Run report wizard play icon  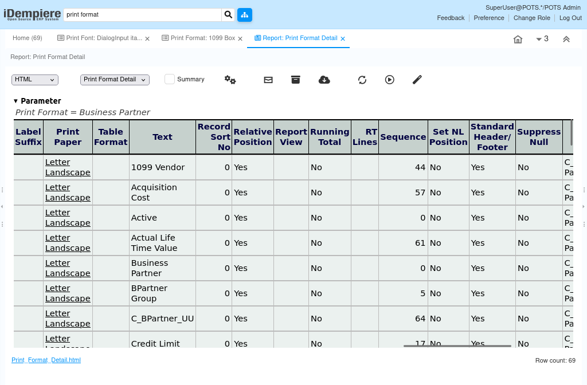(390, 80)
